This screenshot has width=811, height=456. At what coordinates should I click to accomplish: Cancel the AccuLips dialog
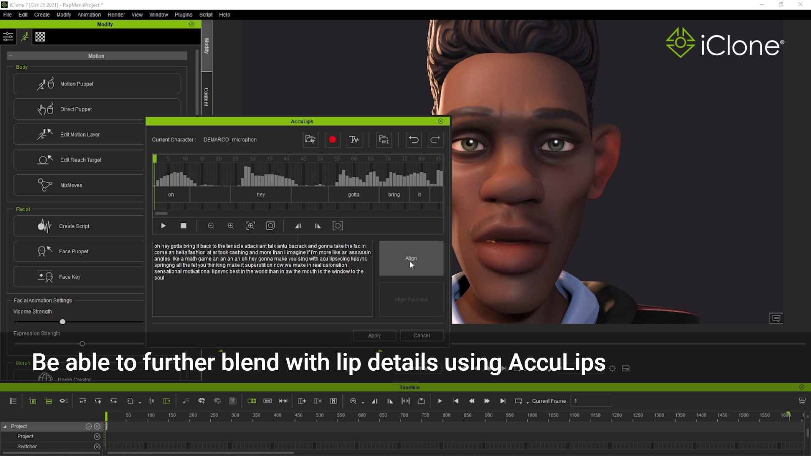[422, 336]
